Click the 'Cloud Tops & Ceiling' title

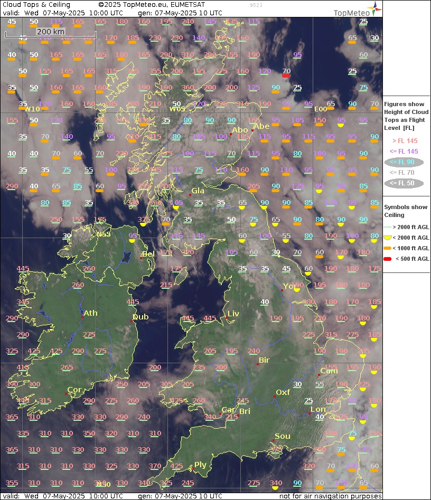[36, 4]
